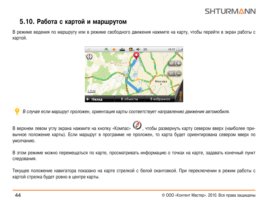Open the friends group icon
268x205 pixels.
[x=122, y=49]
